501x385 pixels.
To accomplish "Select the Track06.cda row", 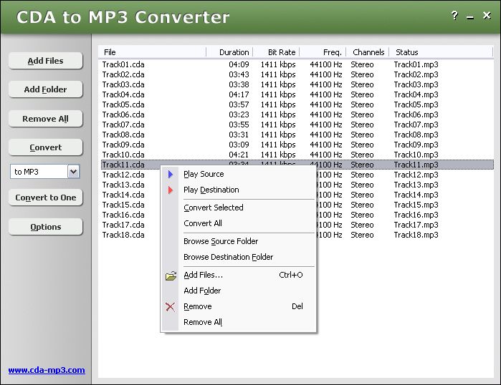I will point(297,114).
